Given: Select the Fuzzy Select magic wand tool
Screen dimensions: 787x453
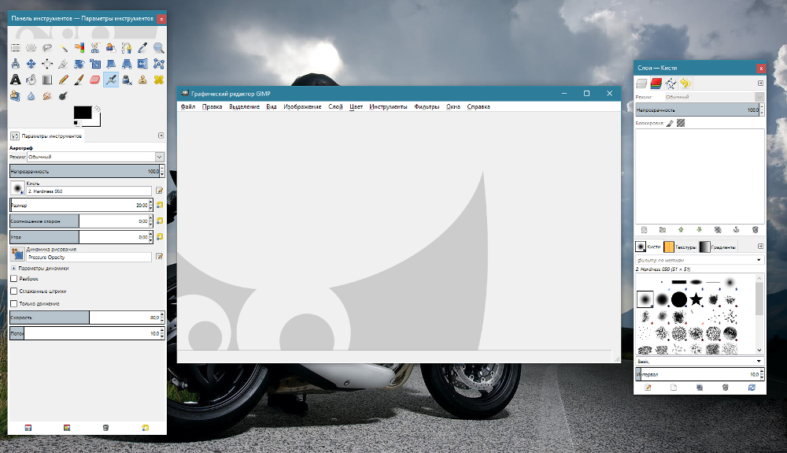Looking at the screenshot, I should pyautogui.click(x=63, y=48).
